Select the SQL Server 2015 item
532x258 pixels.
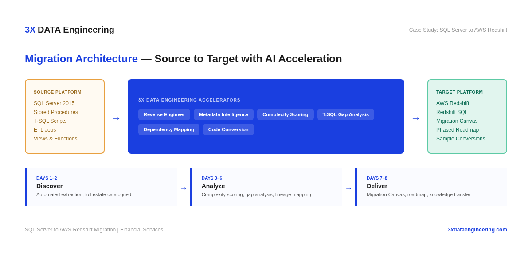pos(54,103)
